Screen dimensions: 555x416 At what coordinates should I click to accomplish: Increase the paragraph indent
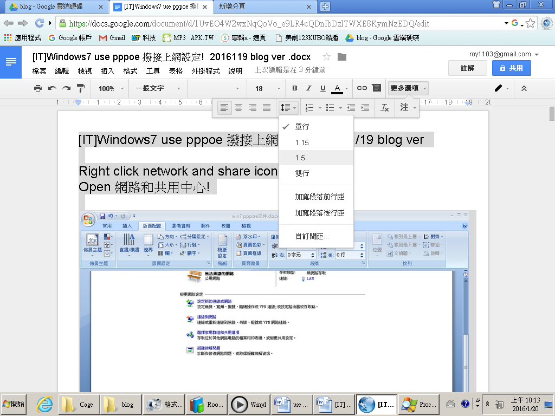point(365,108)
